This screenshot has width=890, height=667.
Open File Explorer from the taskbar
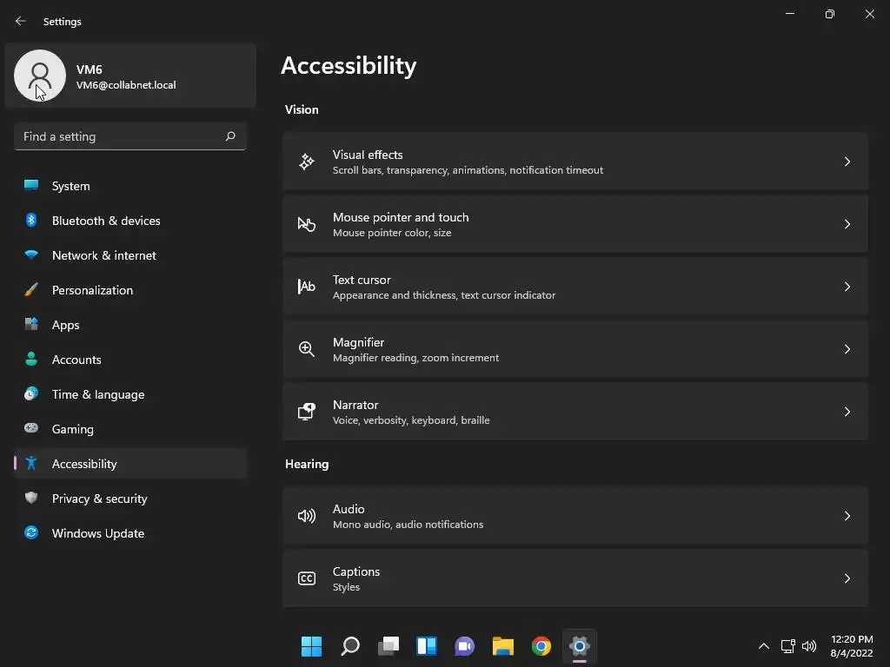502,646
